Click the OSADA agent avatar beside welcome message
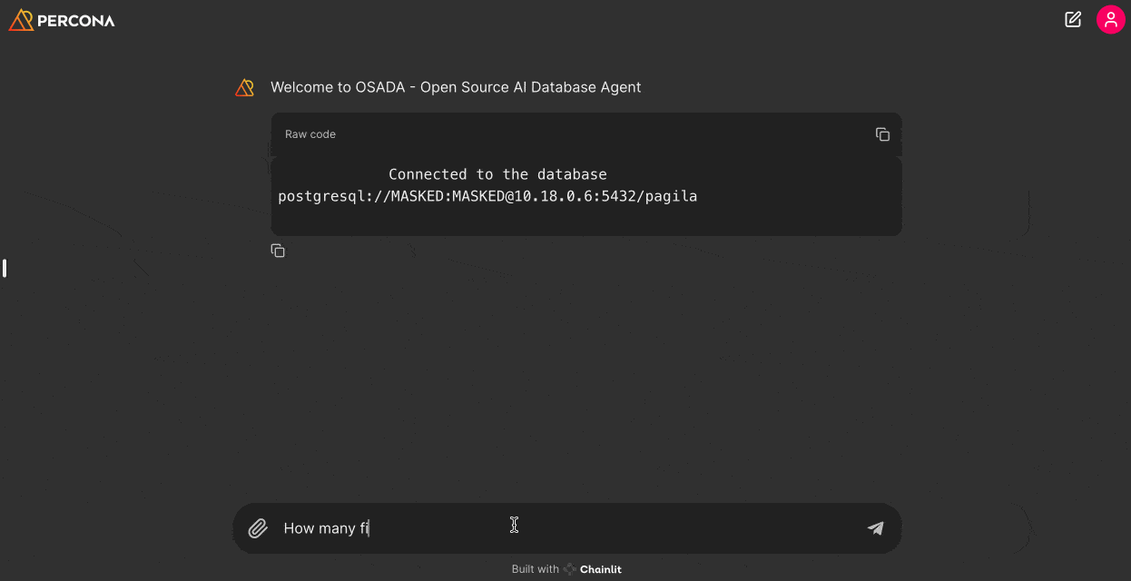The image size is (1131, 581). pos(244,87)
